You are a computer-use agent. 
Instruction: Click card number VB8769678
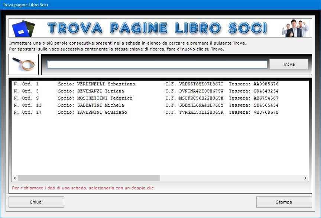click(266, 112)
